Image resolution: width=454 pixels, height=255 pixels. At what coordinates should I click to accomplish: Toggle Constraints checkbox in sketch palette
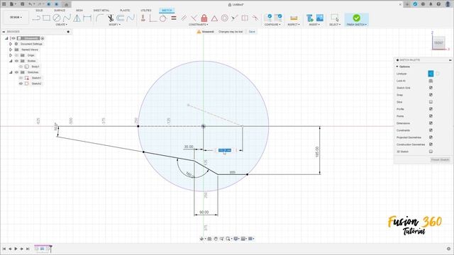pyautogui.click(x=431, y=130)
